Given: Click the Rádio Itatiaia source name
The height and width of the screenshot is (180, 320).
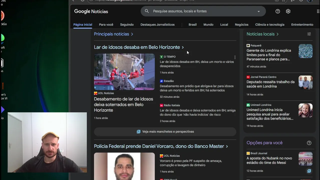Looking at the screenshot, I should coord(172,105).
